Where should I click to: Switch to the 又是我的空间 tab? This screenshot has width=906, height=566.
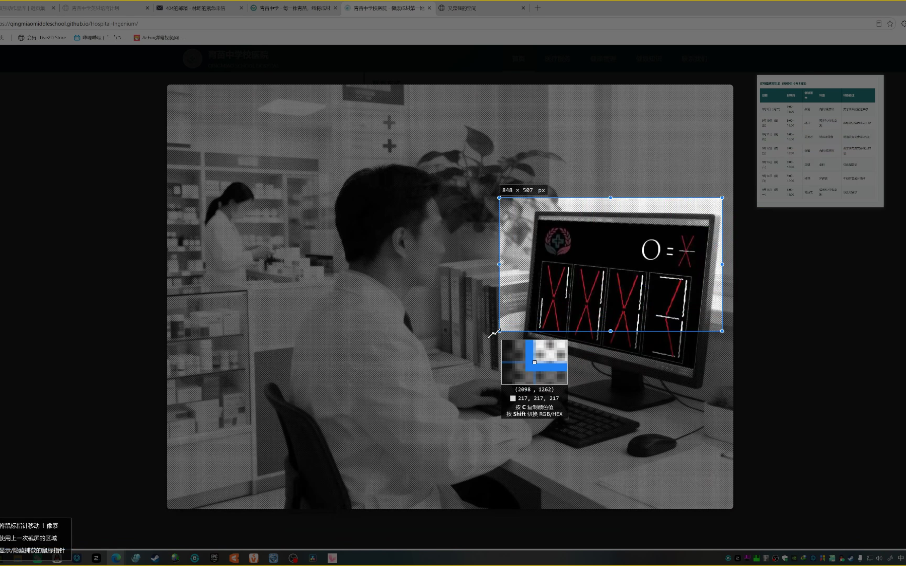coord(482,8)
